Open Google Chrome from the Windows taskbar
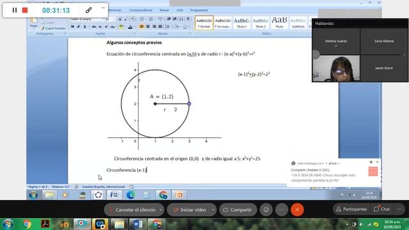 tap(27, 224)
